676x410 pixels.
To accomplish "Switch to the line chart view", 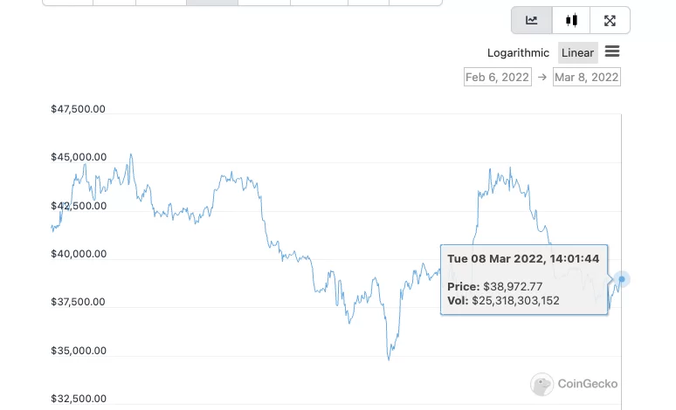I will click(531, 20).
